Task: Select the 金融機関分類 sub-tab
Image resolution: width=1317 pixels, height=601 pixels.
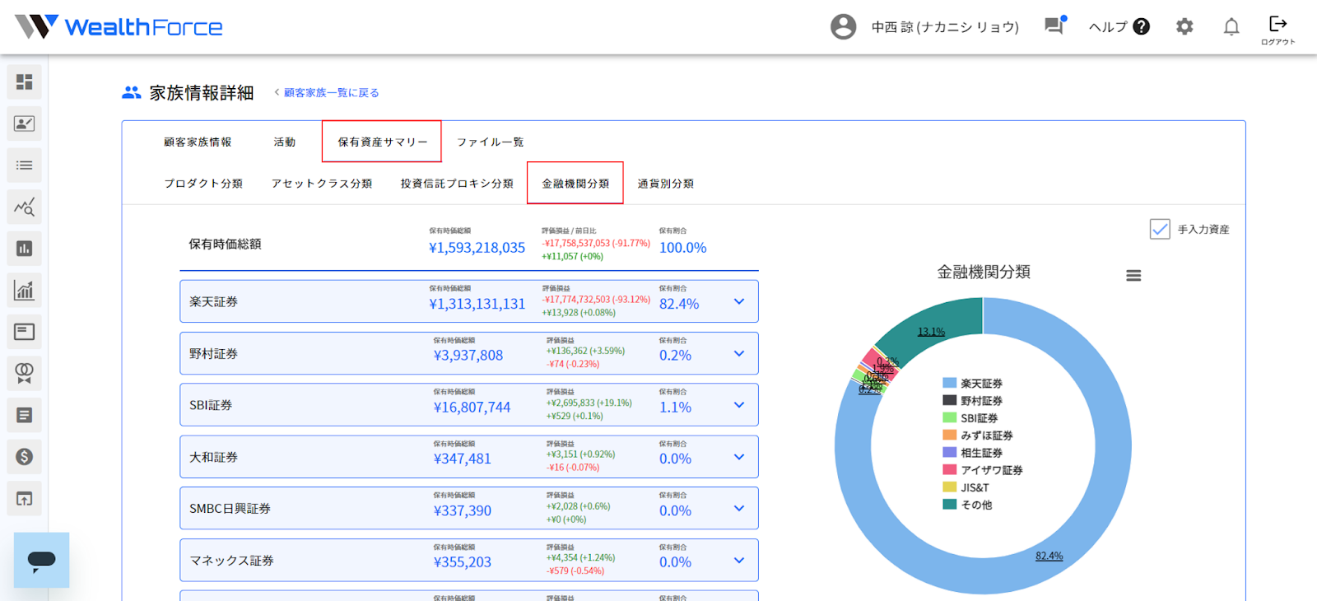Action: pyautogui.click(x=575, y=184)
